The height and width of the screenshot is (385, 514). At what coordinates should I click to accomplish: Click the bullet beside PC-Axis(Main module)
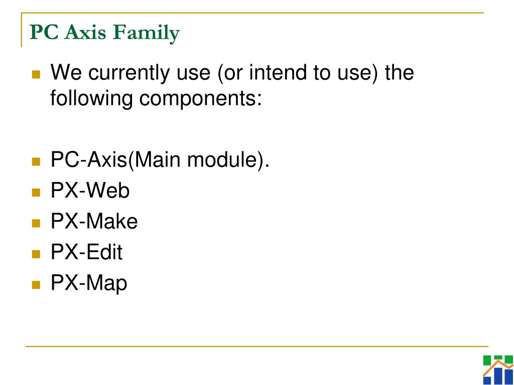click(36, 162)
